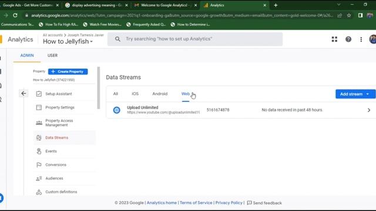Toggle the browser side panel icon

click(360, 15)
